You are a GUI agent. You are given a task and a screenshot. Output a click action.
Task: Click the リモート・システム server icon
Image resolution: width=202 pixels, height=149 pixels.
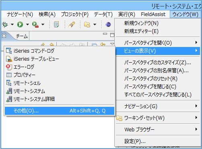click(9, 91)
